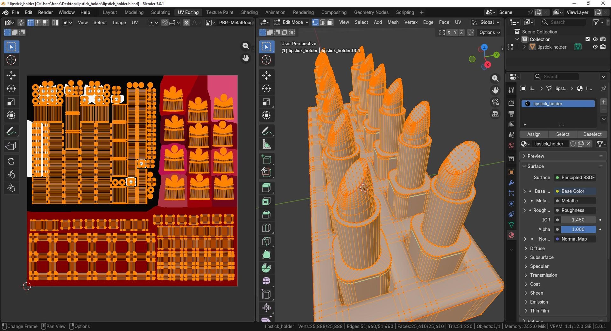Open the Mesh menu in 3D viewport
Image resolution: width=611 pixels, height=331 pixels.
pyautogui.click(x=393, y=22)
